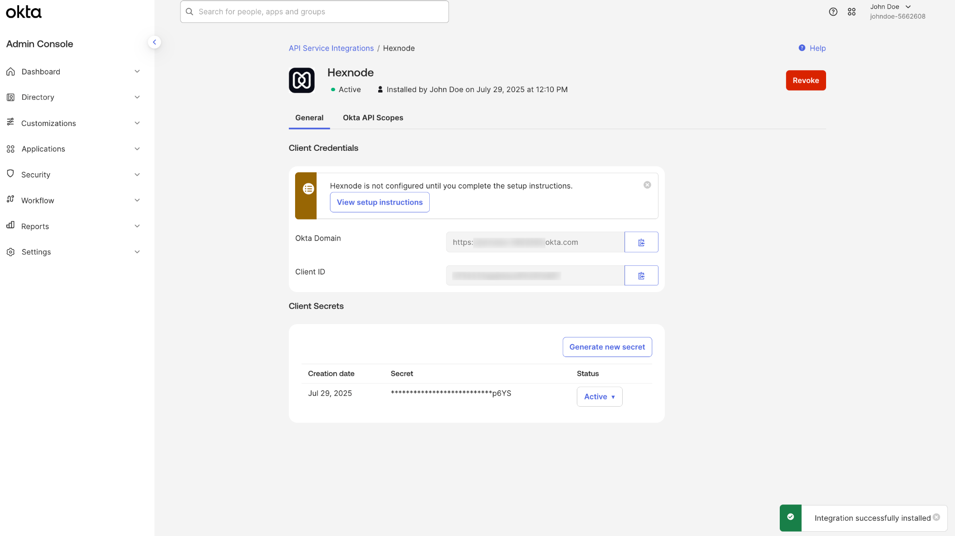
Task: Expand the Workflow menu chevron
Action: pyautogui.click(x=137, y=200)
